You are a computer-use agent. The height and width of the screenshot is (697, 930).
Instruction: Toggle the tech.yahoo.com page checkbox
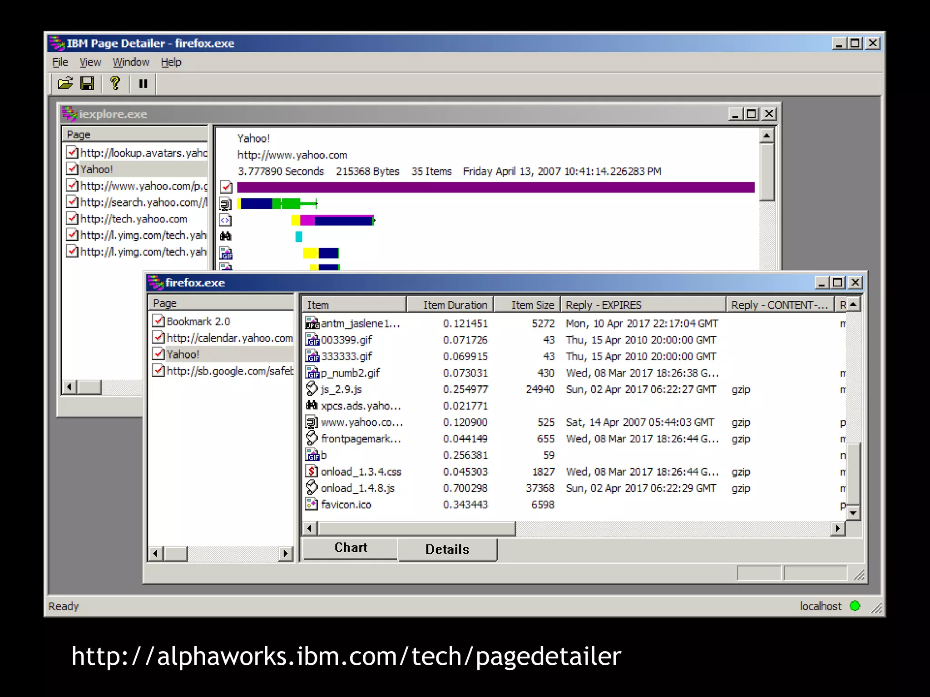point(72,218)
